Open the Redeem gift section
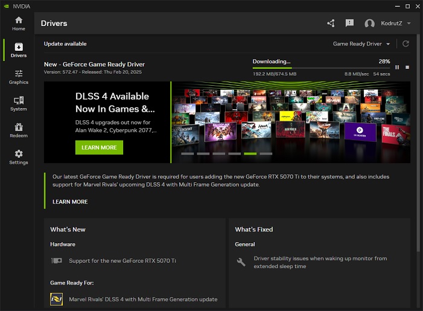This screenshot has width=423, height=311. click(x=19, y=130)
